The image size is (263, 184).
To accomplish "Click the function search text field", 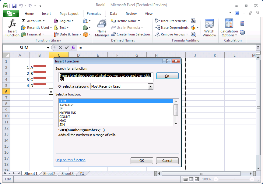I will click(x=106, y=77).
